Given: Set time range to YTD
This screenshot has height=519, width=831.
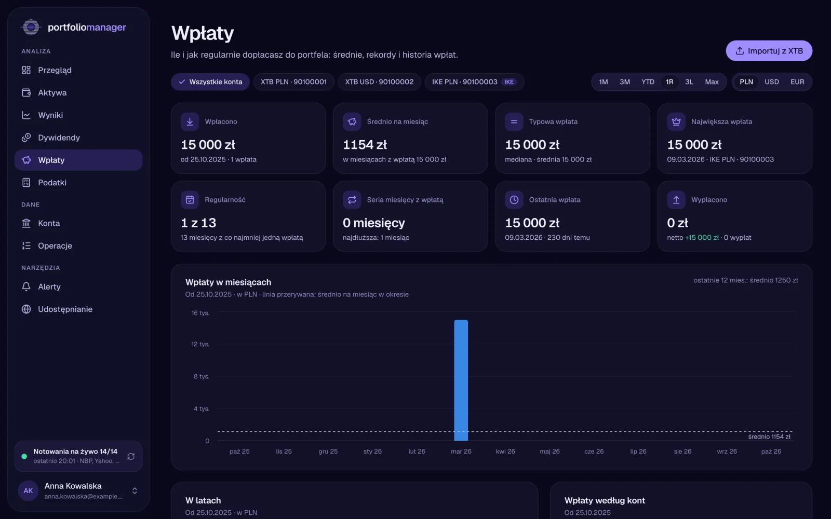Looking at the screenshot, I should pyautogui.click(x=648, y=82).
